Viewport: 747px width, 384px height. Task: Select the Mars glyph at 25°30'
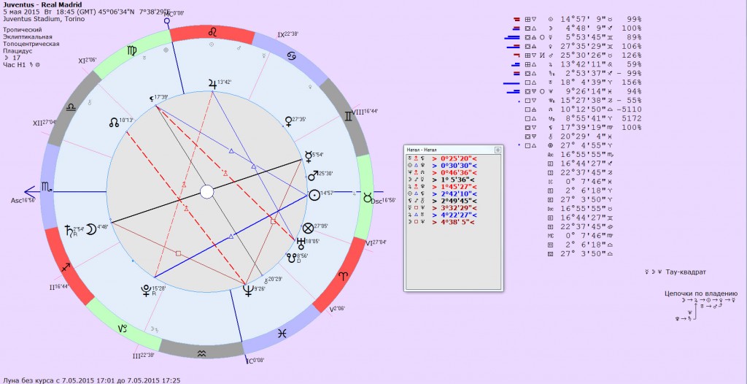[314, 175]
